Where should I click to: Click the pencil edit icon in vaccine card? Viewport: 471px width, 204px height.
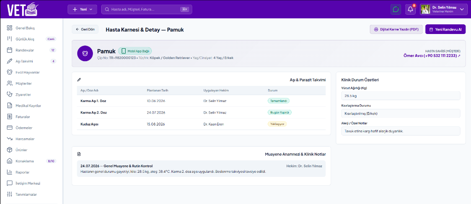pyautogui.click(x=79, y=80)
